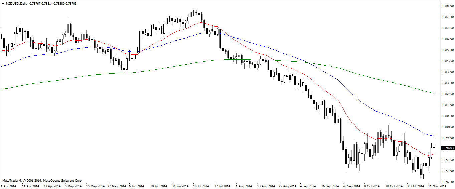Click the 20 Oct 2014 date label
Image resolution: width=455 pixels, height=189 pixels.
pyautogui.click(x=393, y=186)
